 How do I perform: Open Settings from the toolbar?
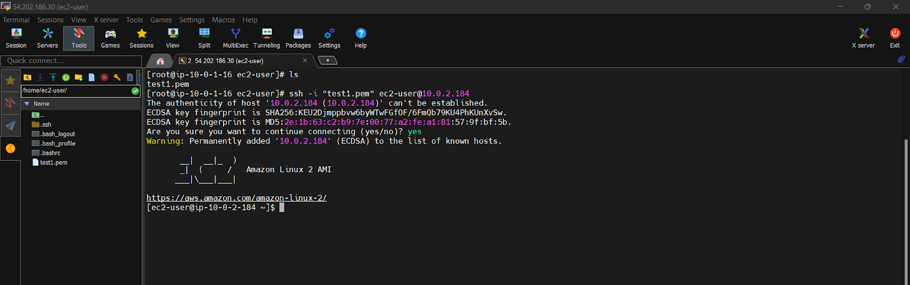[x=329, y=38]
